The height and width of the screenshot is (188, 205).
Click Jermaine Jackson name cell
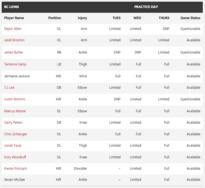click(x=17, y=76)
